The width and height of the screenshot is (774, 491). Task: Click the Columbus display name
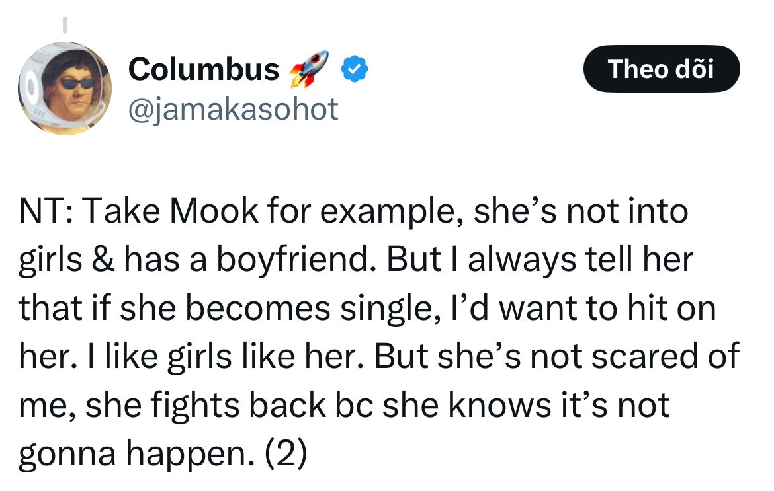(203, 69)
